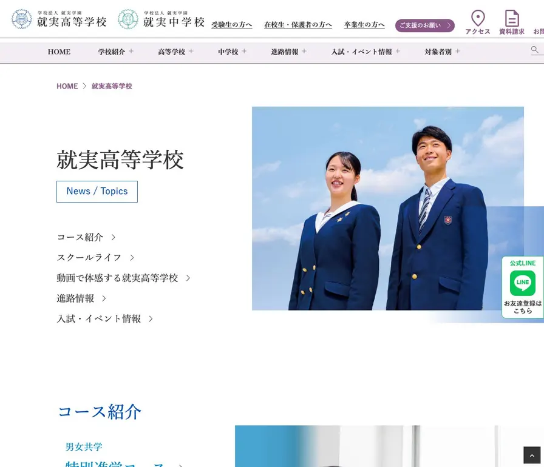This screenshot has height=467, width=544.
Task: Open 中学校 in the navigation bar
Action: coord(228,52)
